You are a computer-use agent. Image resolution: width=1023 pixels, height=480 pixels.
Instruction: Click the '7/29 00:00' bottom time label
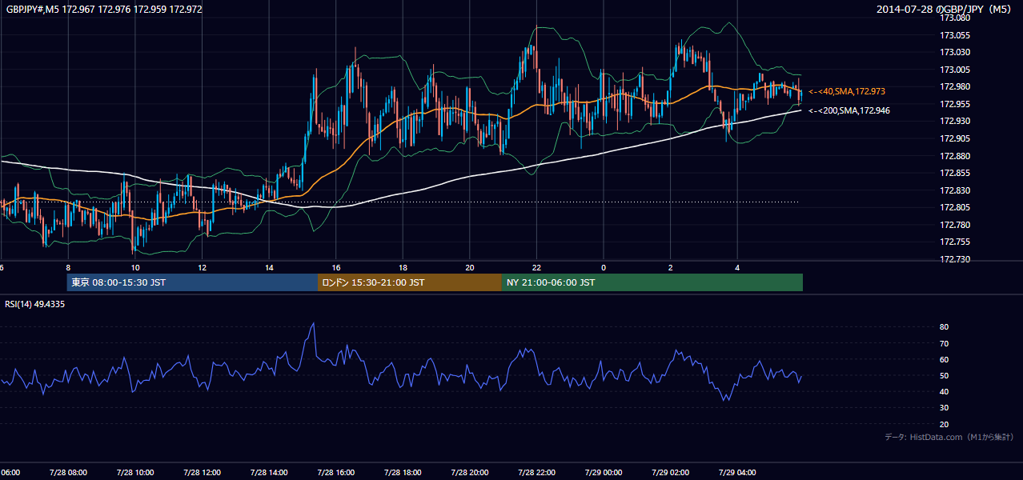[604, 473]
